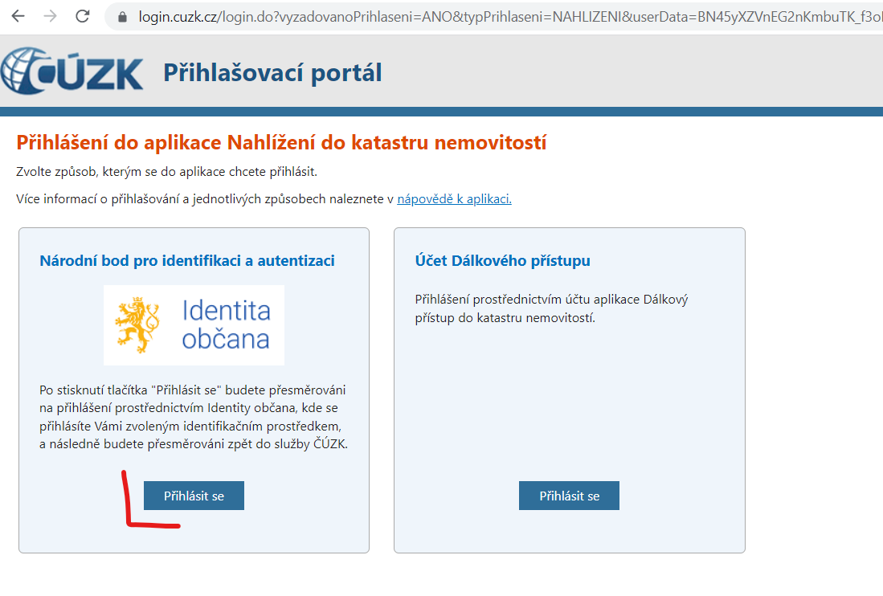Click the padlock site security icon
Image resolution: width=883 pixels, height=596 pixels.
122,17
